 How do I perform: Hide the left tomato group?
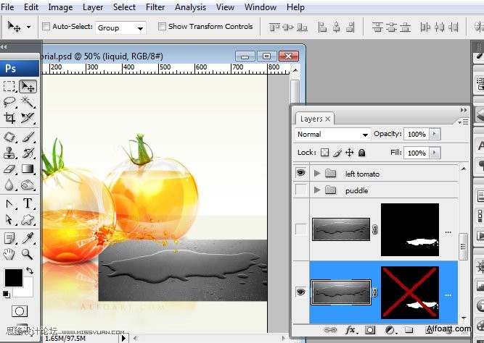click(300, 174)
